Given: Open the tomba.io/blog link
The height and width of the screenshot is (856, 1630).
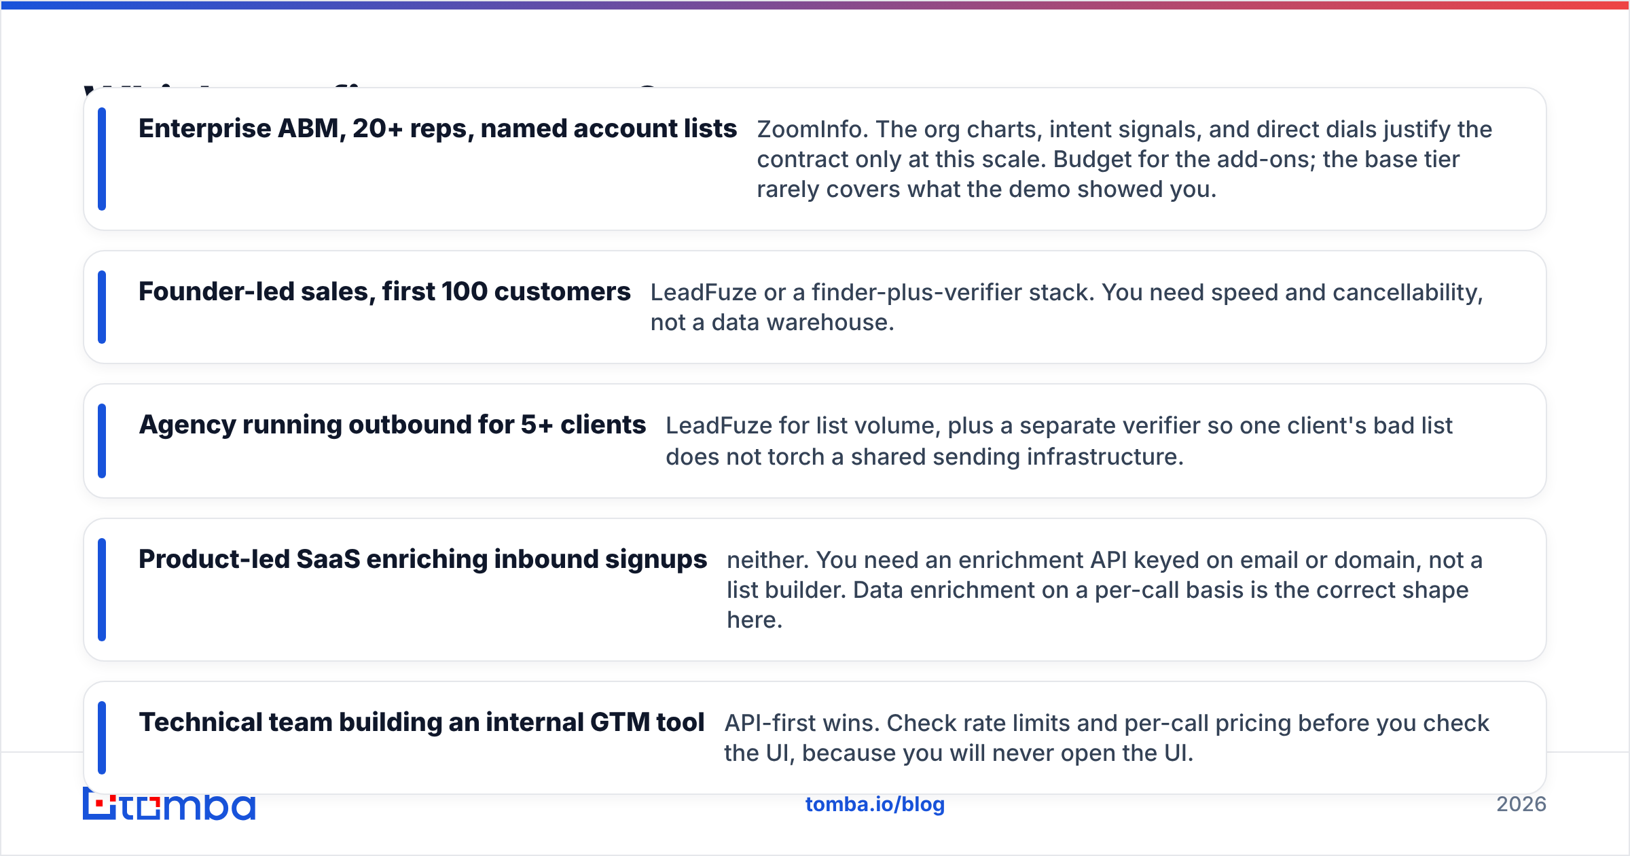Looking at the screenshot, I should pyautogui.click(x=875, y=804).
